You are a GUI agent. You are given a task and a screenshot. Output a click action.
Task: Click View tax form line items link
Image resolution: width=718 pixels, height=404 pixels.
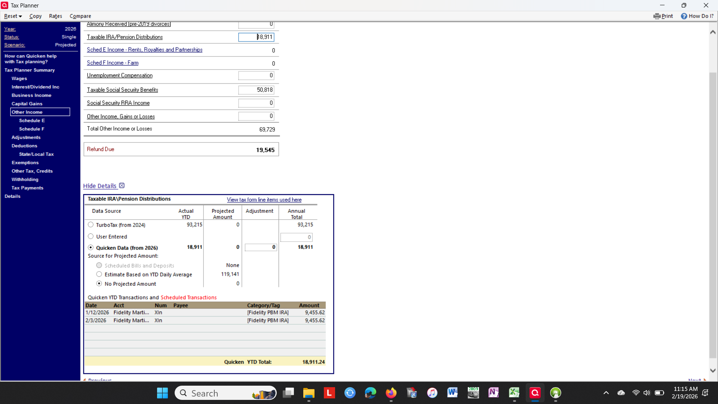click(264, 200)
